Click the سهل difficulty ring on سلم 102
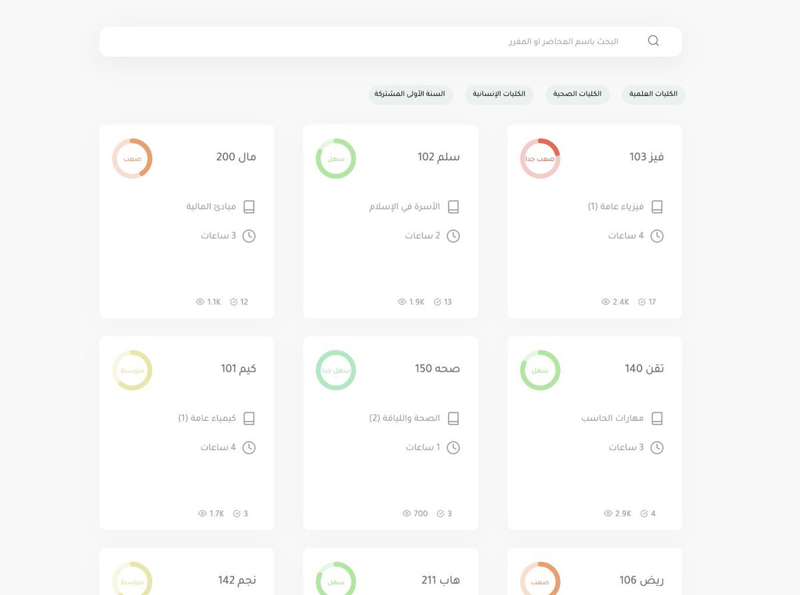The image size is (800, 595). pyautogui.click(x=336, y=159)
